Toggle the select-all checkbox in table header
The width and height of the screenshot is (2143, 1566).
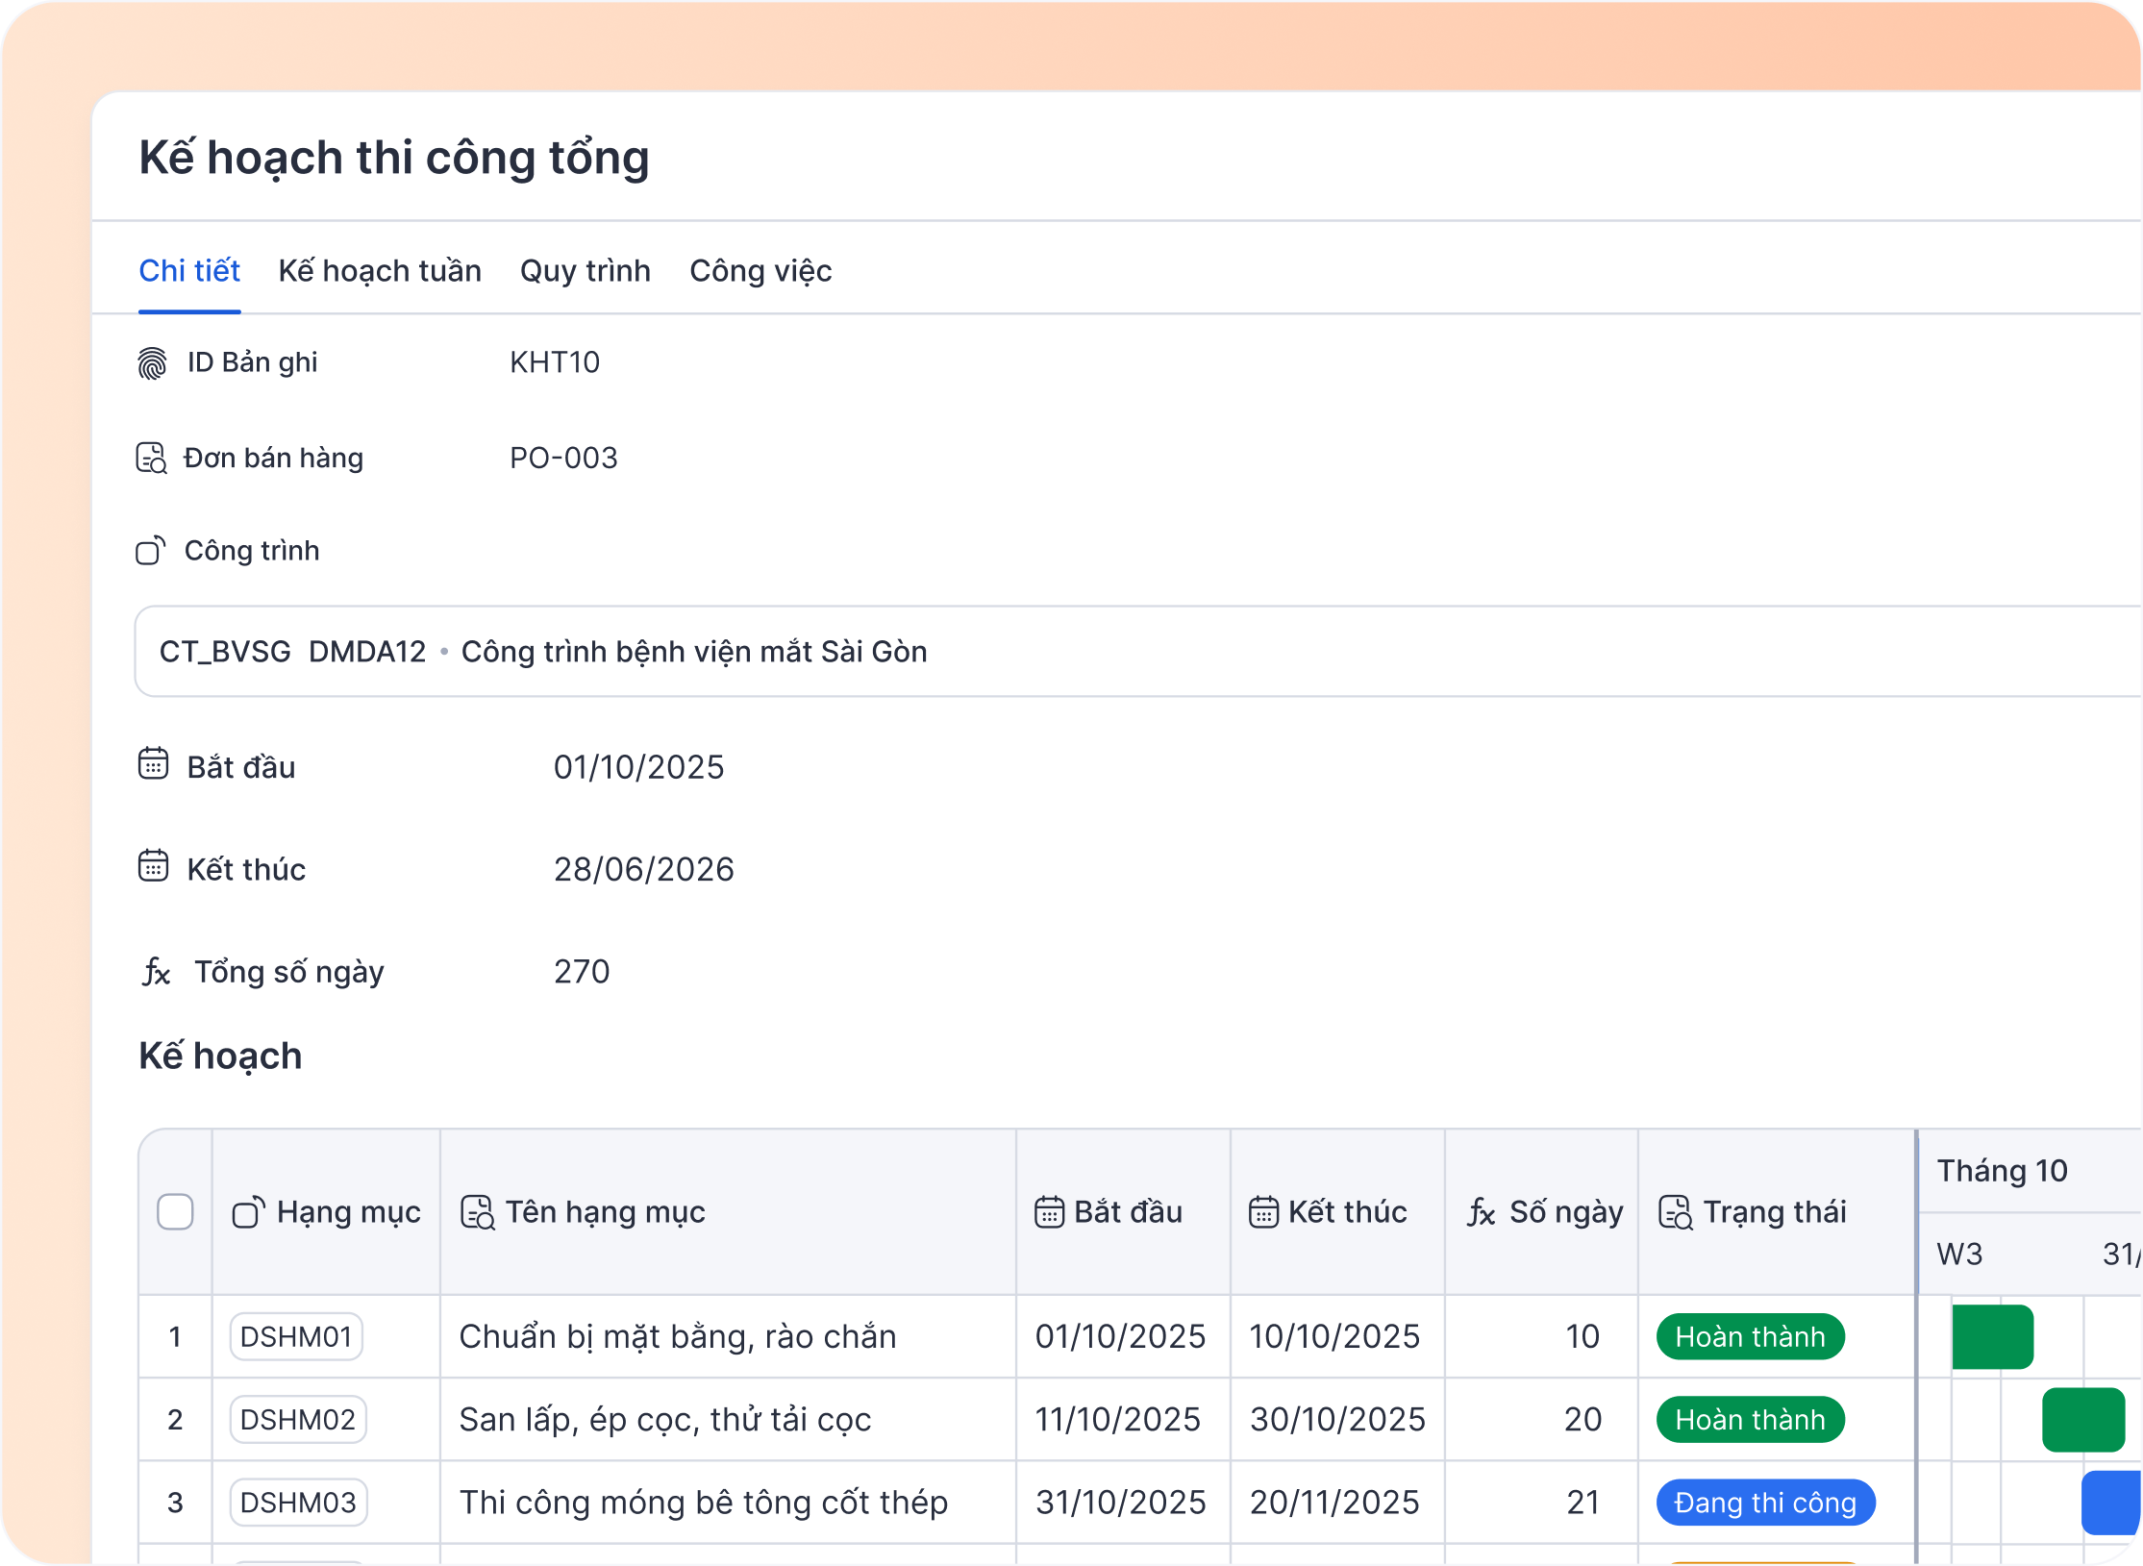tap(175, 1212)
